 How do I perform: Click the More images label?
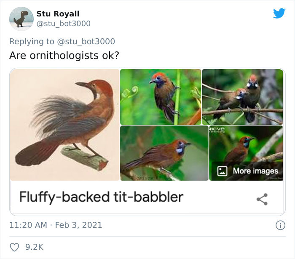(255, 171)
